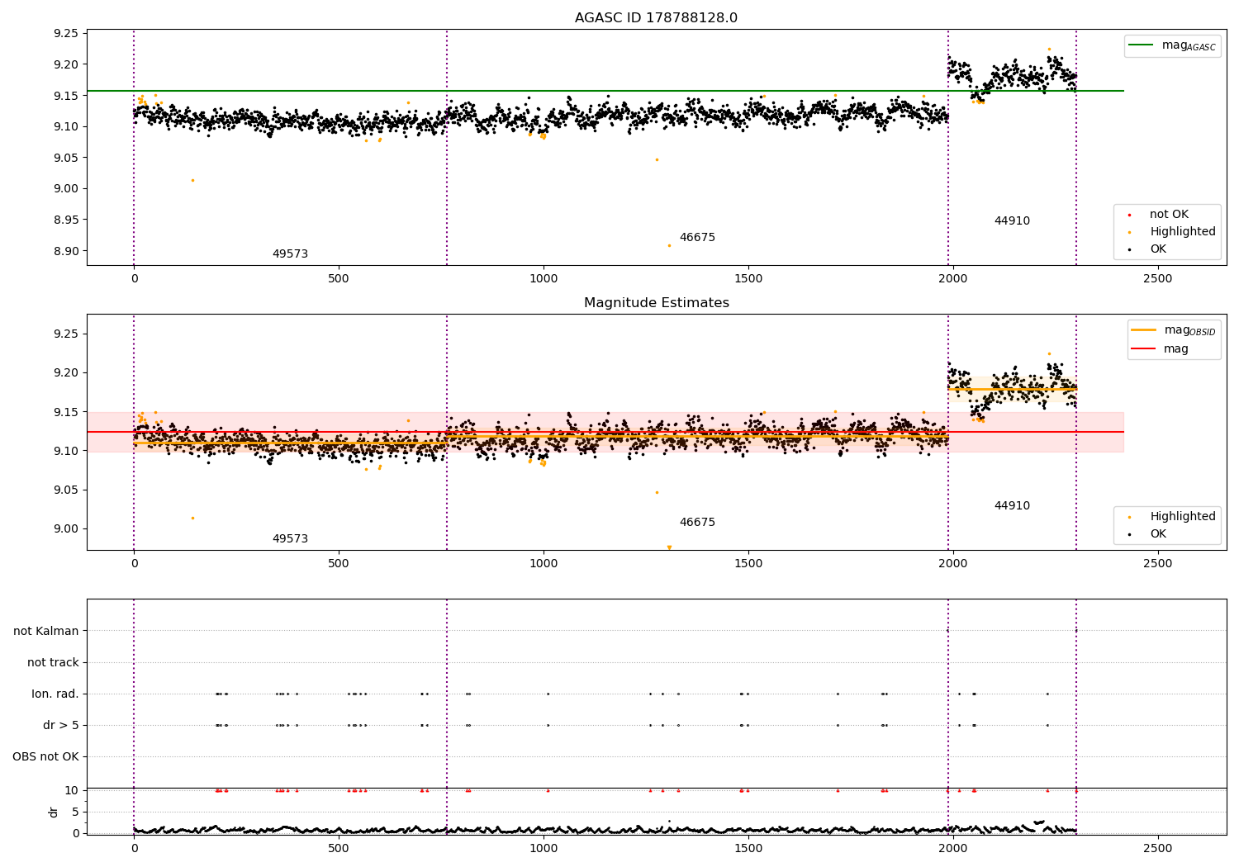This screenshot has width=1239, height=867.
Task: Click the 'Ion. rad.' row label
Action: pos(55,694)
